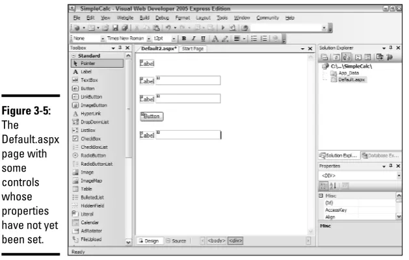Open the Toolbox panel window-position dropdown
409x260 pixels.
(x=113, y=48)
